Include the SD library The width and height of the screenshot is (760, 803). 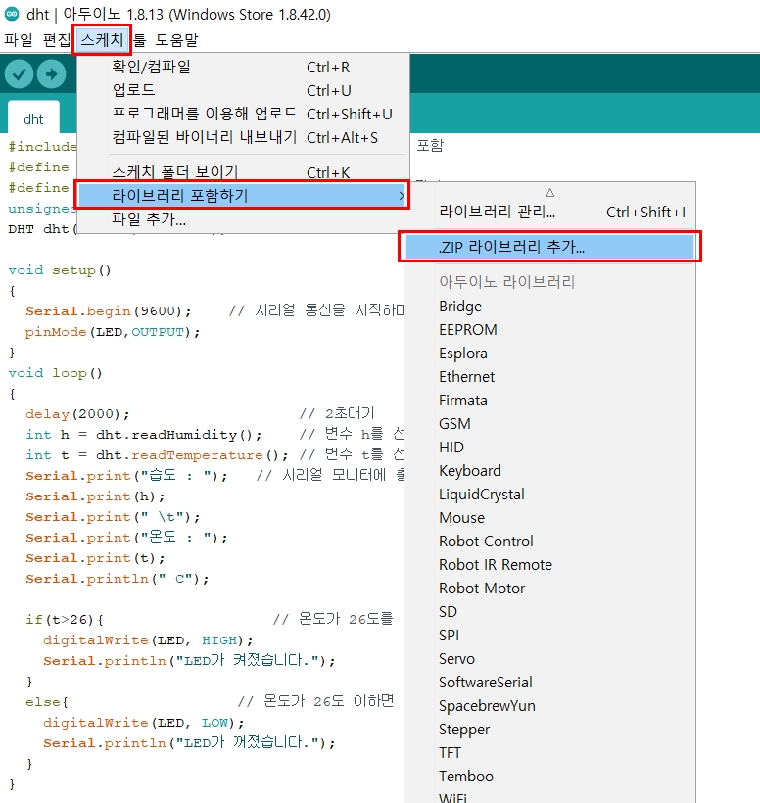550,612
